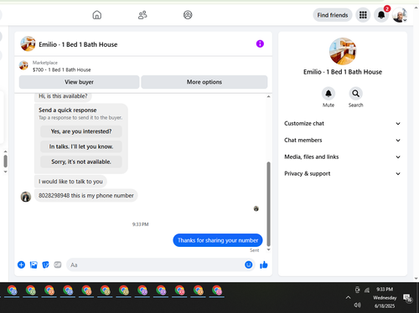Open the network icon in system tray
This screenshot has width=419, height=313.
tap(367, 290)
